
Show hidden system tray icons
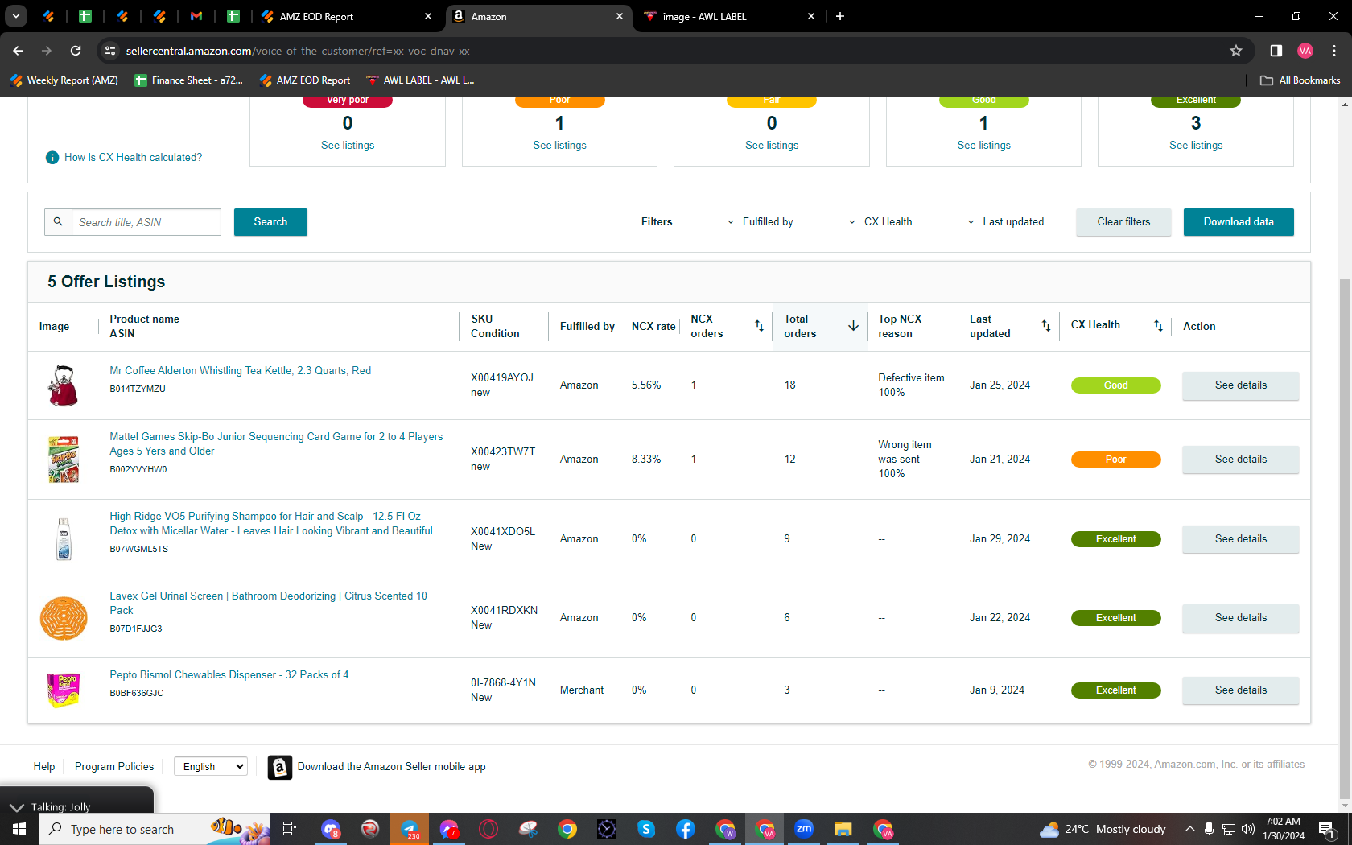click(x=1190, y=829)
